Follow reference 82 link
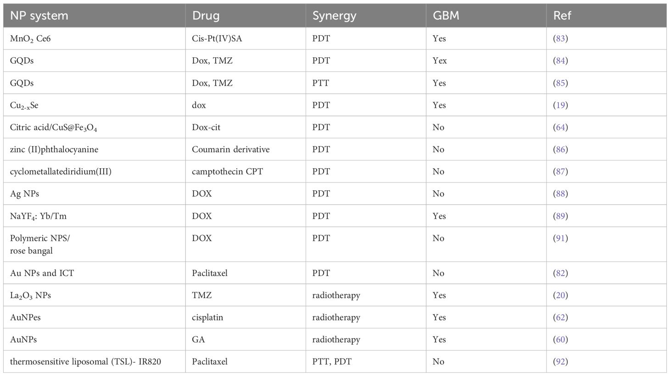 pyautogui.click(x=560, y=273)
